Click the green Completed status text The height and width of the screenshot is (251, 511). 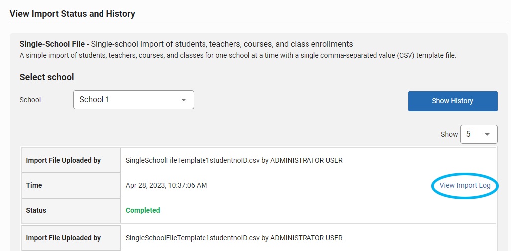pyautogui.click(x=143, y=210)
